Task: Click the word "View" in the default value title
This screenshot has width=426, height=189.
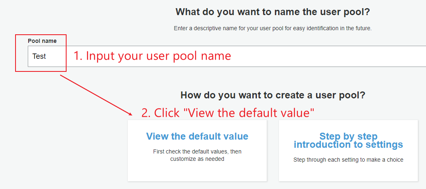Action: 157,136
